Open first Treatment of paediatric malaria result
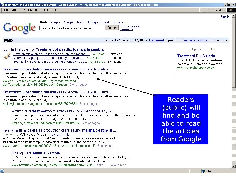Screen dimensions: 236x177 pyautogui.click(x=57, y=69)
